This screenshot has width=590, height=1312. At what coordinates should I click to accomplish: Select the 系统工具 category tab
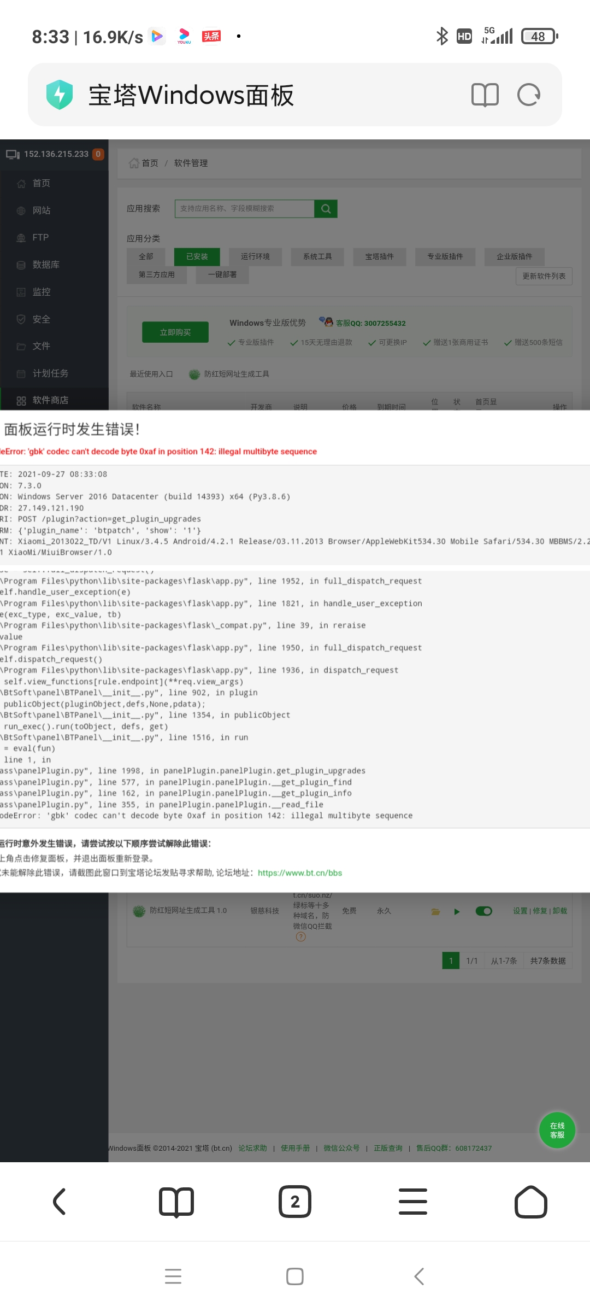tap(317, 256)
